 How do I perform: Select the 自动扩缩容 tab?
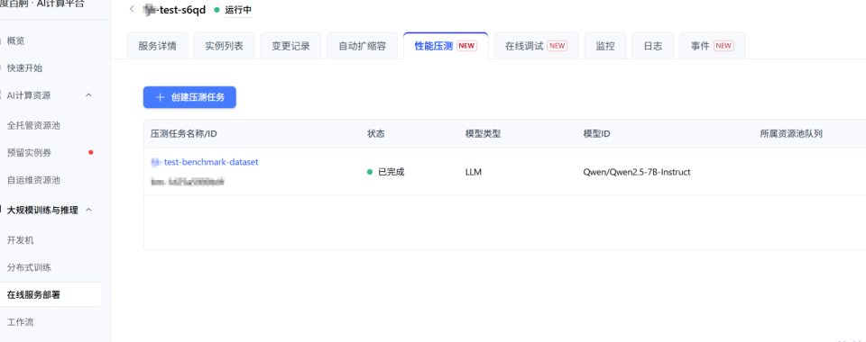(x=363, y=46)
